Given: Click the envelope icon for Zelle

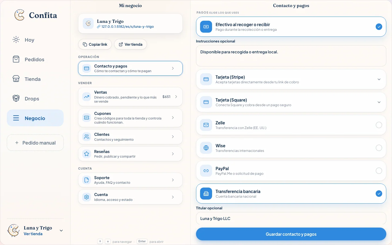Looking at the screenshot, I should (x=206, y=125).
